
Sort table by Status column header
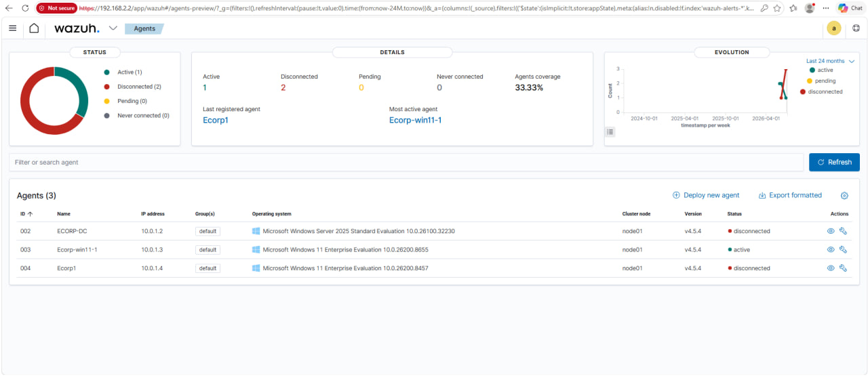(x=734, y=213)
